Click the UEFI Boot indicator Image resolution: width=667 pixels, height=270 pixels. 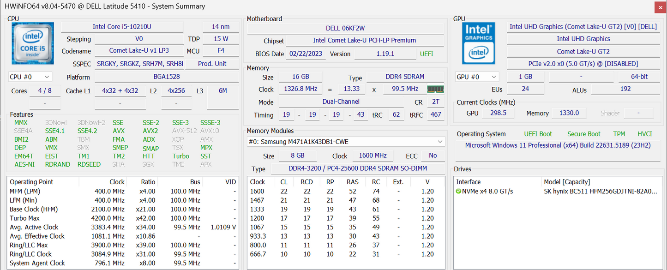(538, 134)
